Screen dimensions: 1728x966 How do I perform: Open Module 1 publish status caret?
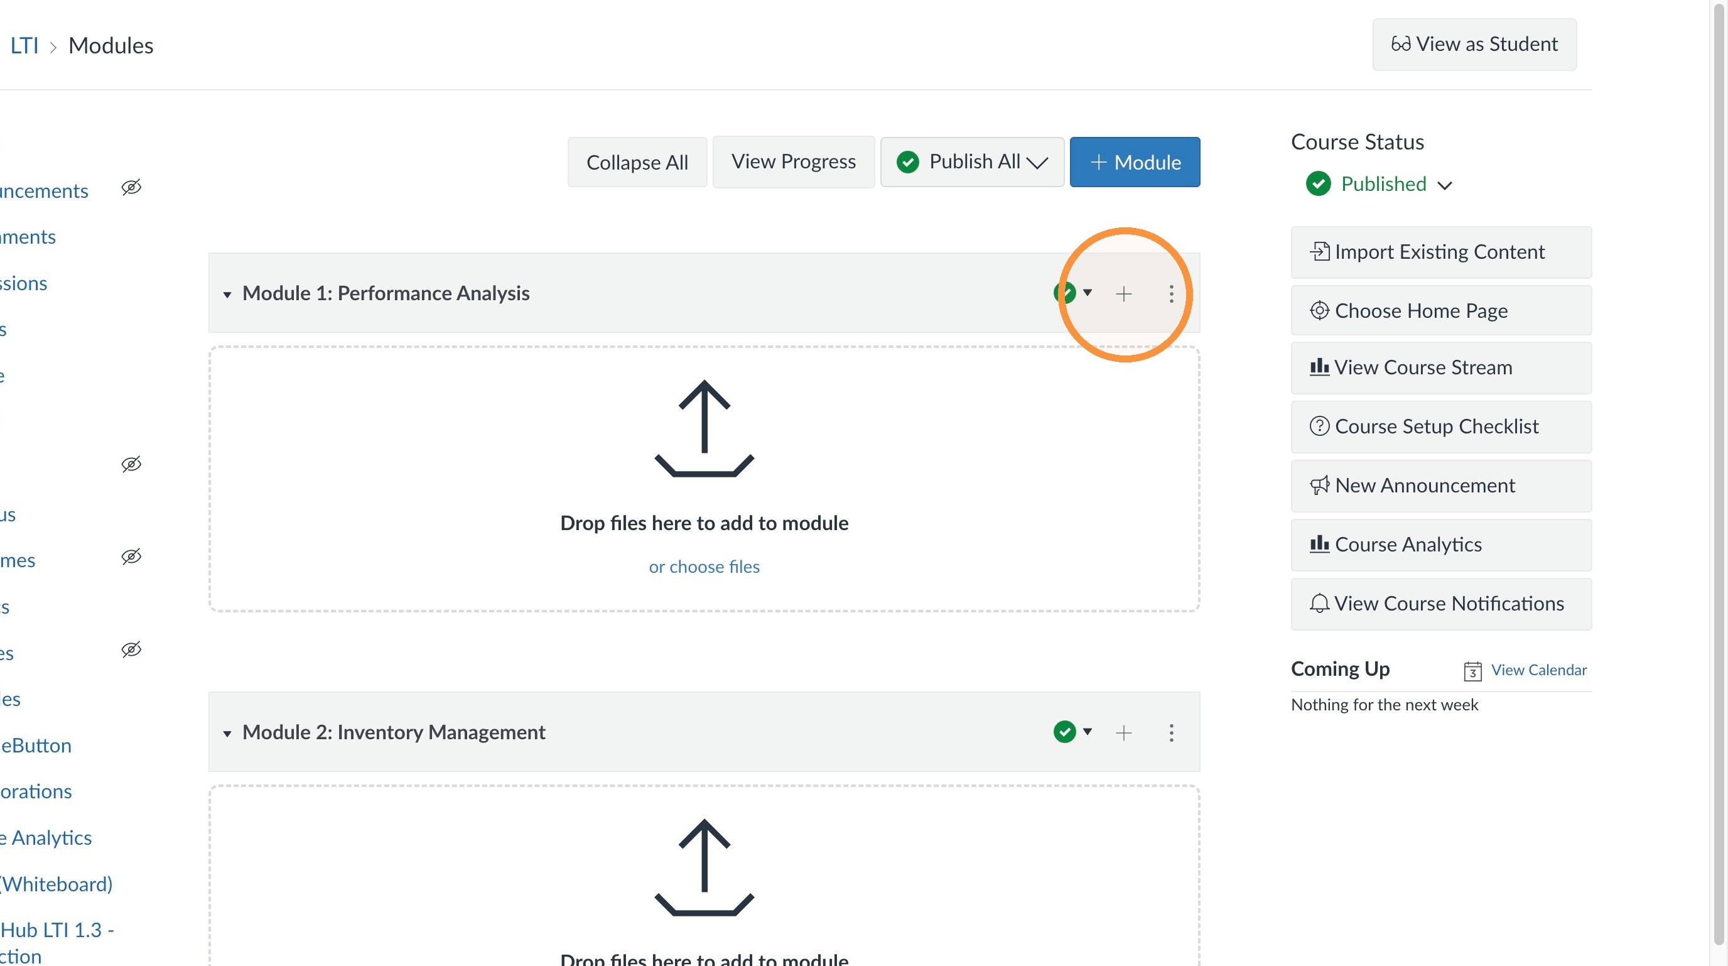pos(1088,293)
